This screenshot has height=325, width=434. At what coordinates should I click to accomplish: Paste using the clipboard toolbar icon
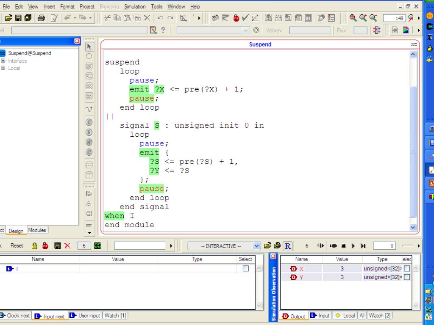(x=127, y=18)
